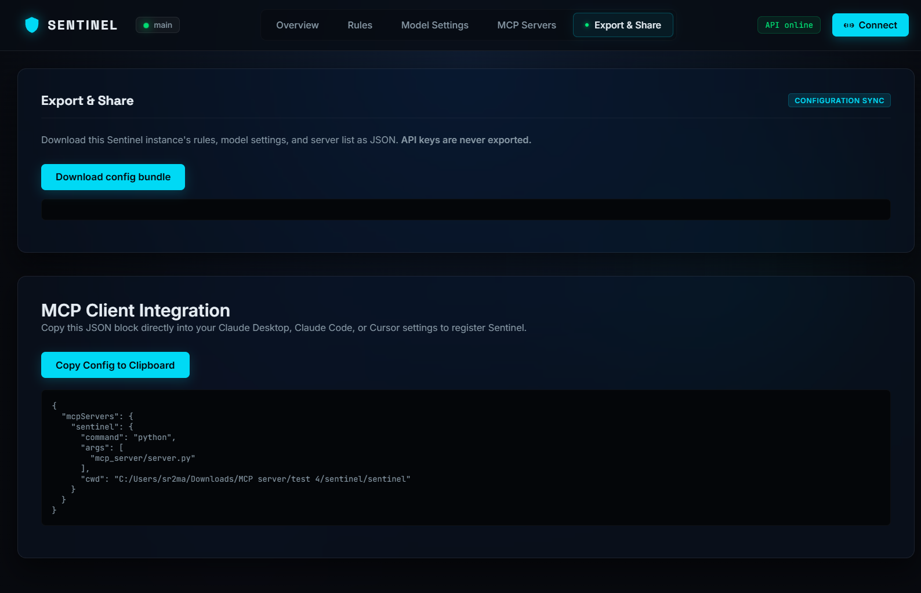The height and width of the screenshot is (593, 921).
Task: Select the Export & Share tab
Action: click(x=623, y=25)
